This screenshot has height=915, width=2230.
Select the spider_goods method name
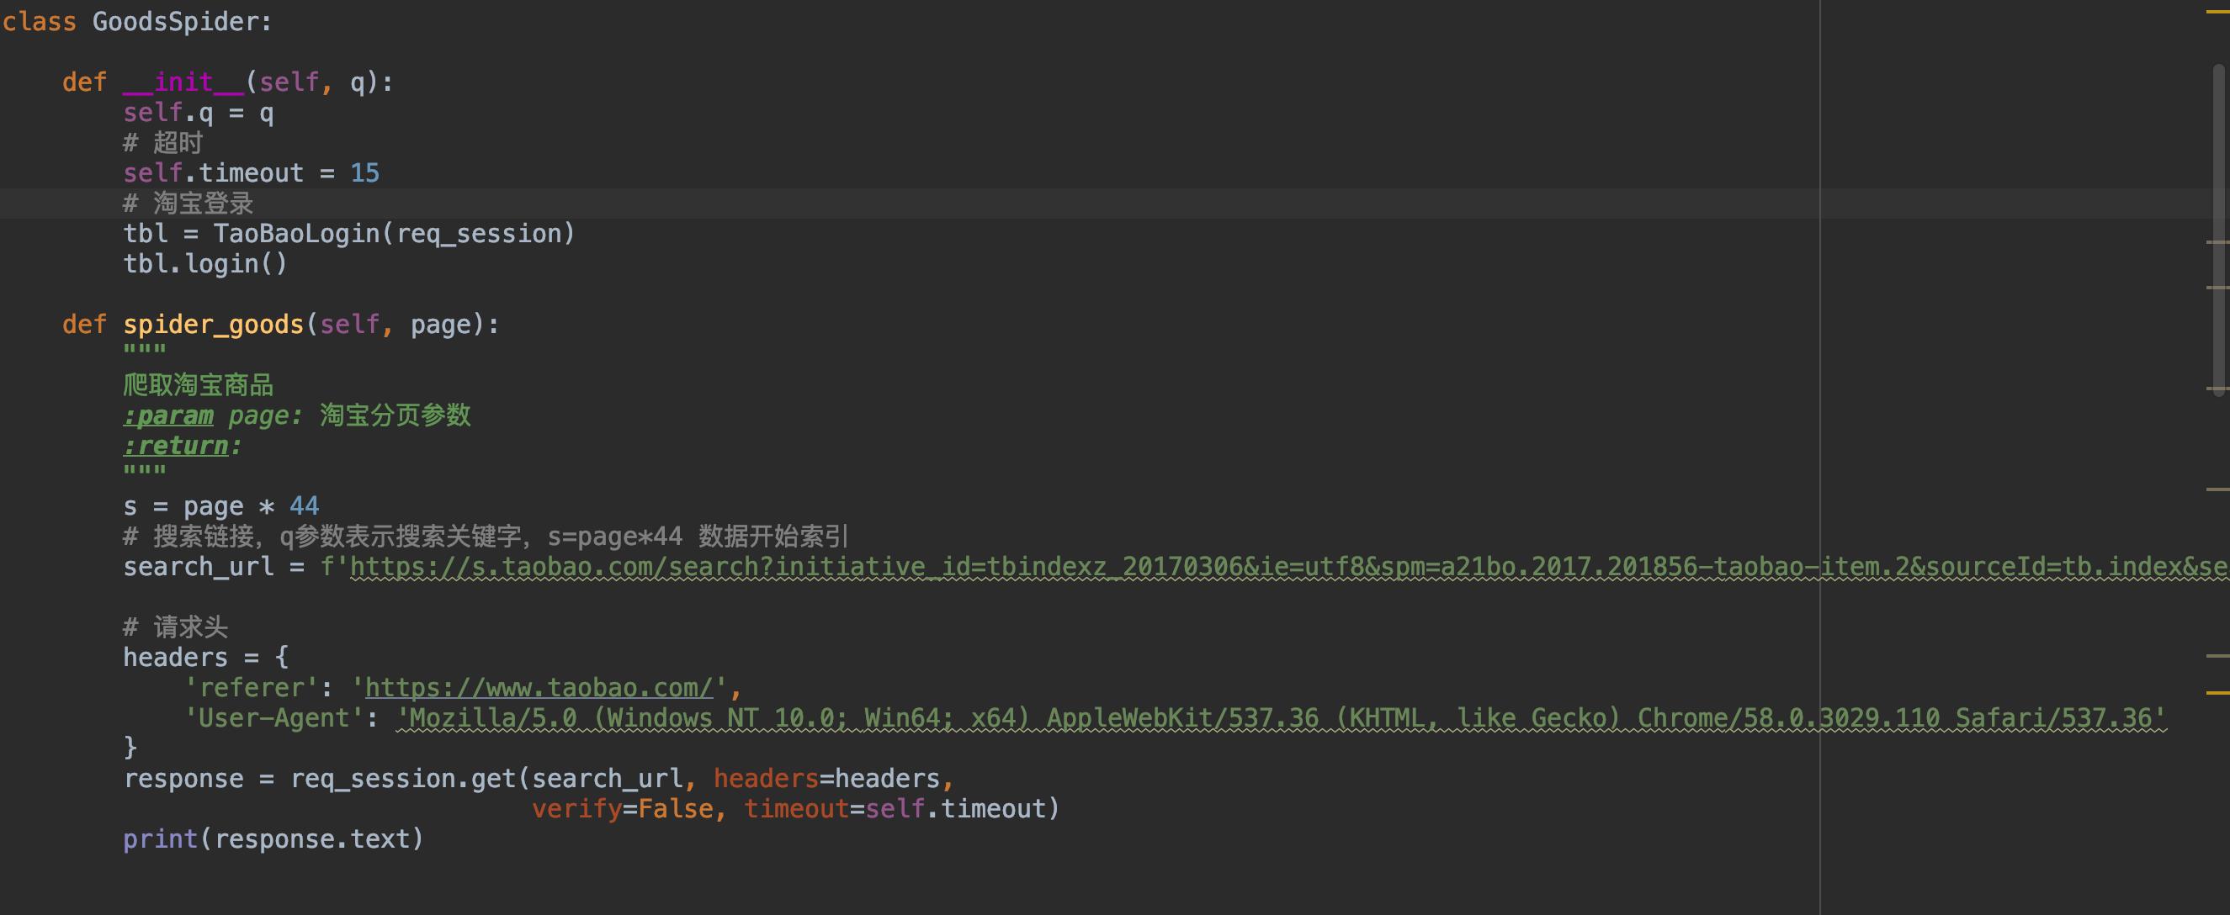click(212, 324)
